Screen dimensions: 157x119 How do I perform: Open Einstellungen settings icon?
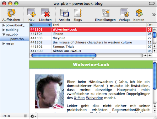click(x=106, y=13)
